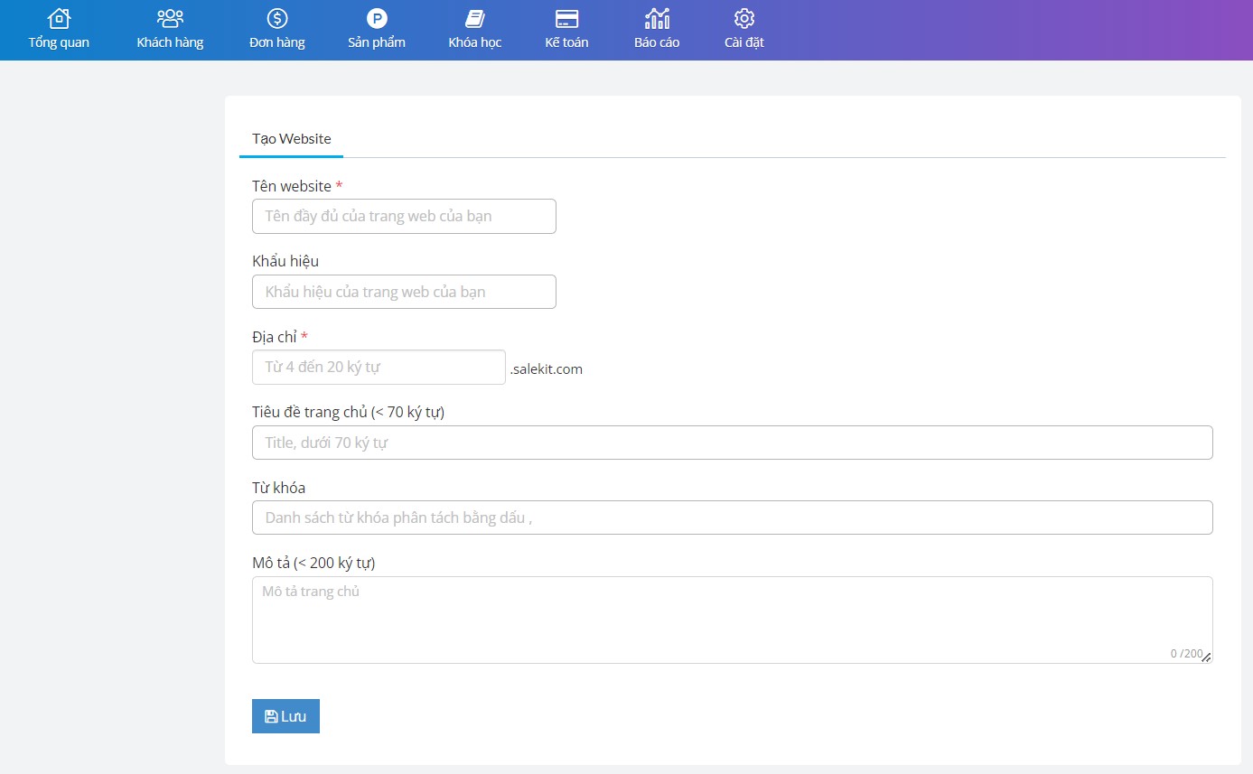Select the Đơn hàng dollar-sign icon
The height and width of the screenshot is (774, 1253).
click(x=277, y=18)
